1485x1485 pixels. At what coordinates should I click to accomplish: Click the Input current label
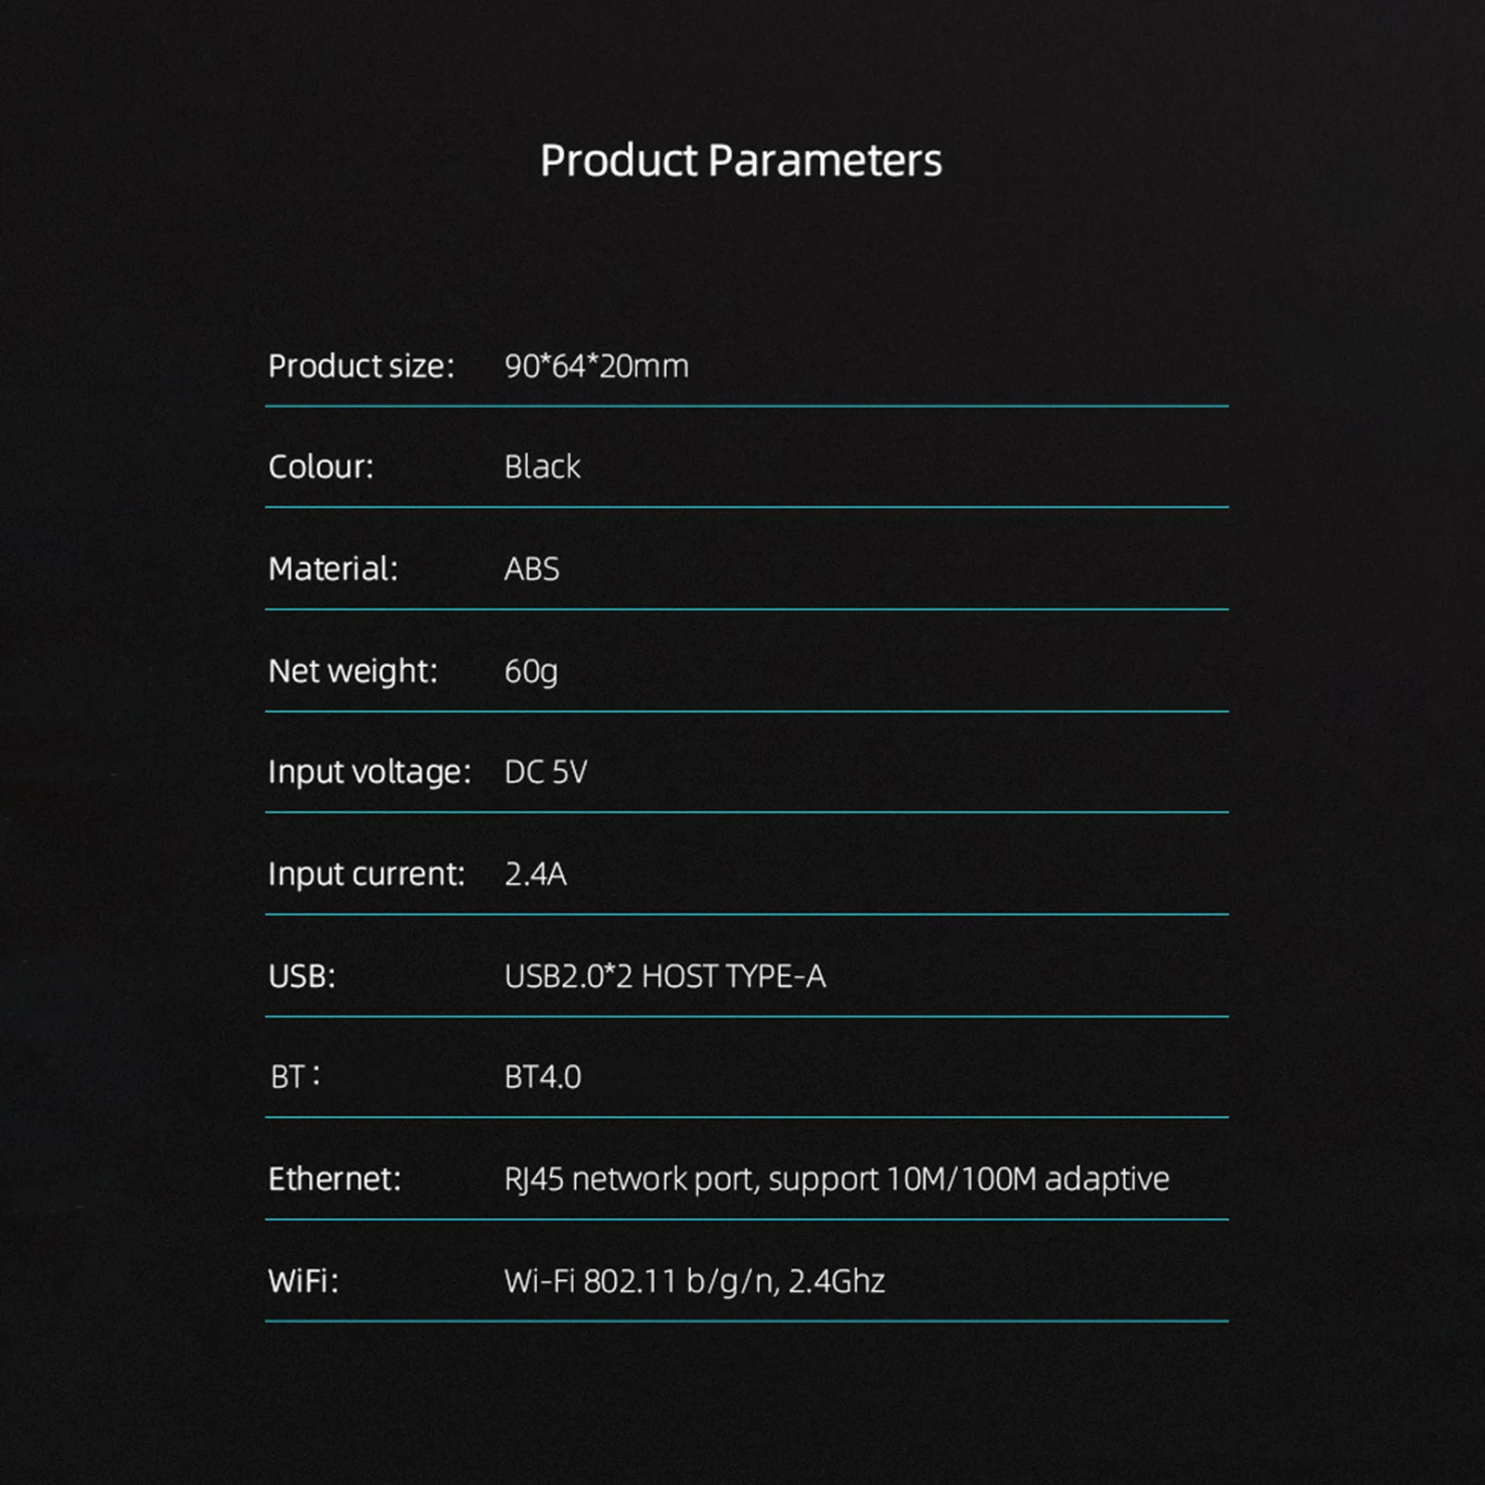click(x=366, y=874)
